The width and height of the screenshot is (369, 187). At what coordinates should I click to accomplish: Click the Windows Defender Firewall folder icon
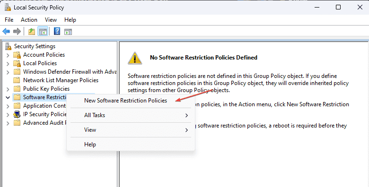coord(17,72)
